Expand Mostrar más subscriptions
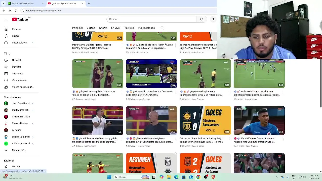Viewport: 322px width, 181px height. [x=19, y=150]
